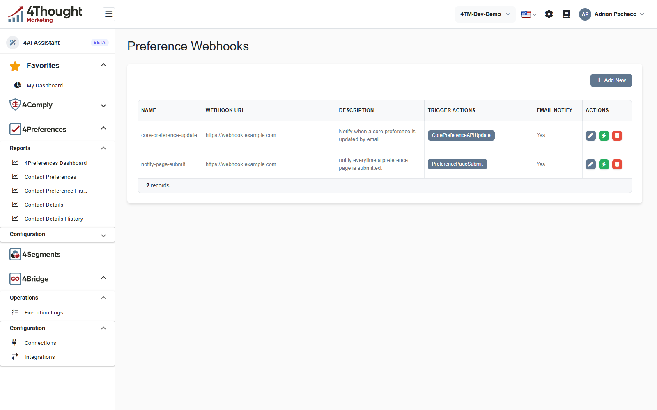Viewport: 657px width, 410px height.
Task: Click the 4AI Assistant wand icon
Action: point(13,43)
